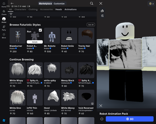Open the ellipsis options next to buy button
The image size is (156, 124).
click(x=102, y=119)
